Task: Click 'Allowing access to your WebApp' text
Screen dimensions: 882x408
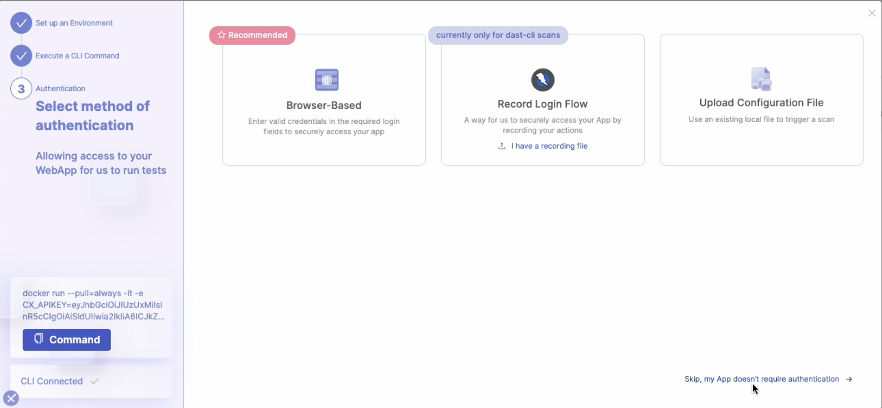Action: coord(101,163)
